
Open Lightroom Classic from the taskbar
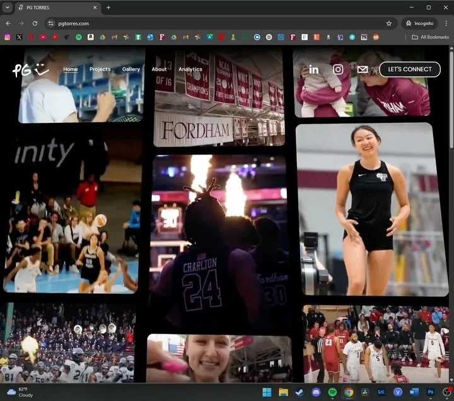point(381,392)
